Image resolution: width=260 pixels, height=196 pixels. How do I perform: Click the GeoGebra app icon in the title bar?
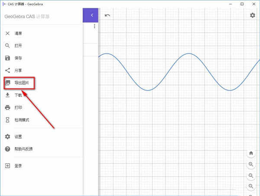coord(4,4)
